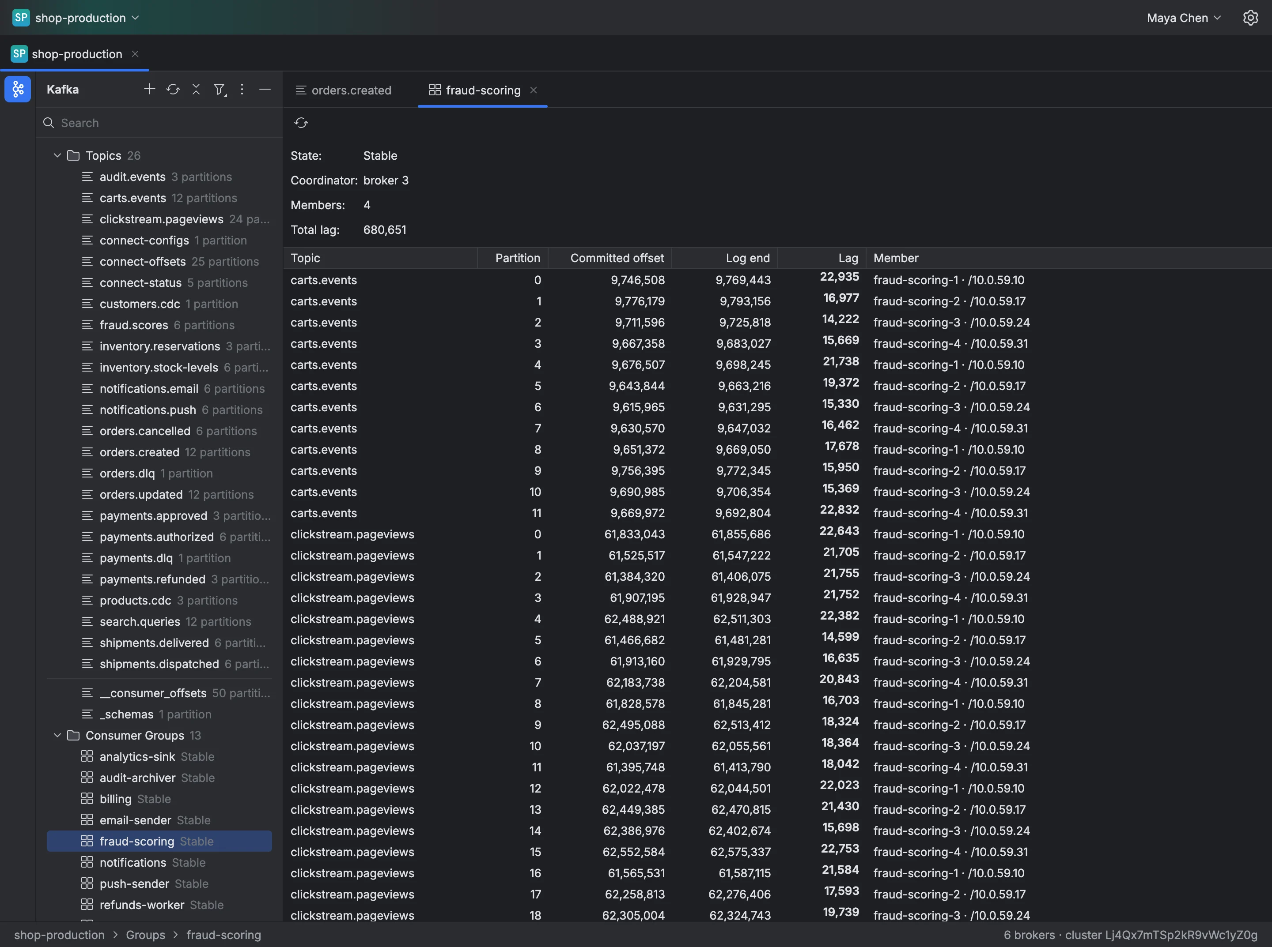Image resolution: width=1272 pixels, height=947 pixels.
Task: Open the Maya Chen user menu
Action: click(1183, 18)
